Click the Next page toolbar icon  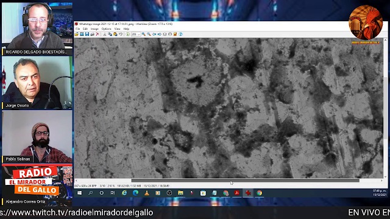click(170, 34)
